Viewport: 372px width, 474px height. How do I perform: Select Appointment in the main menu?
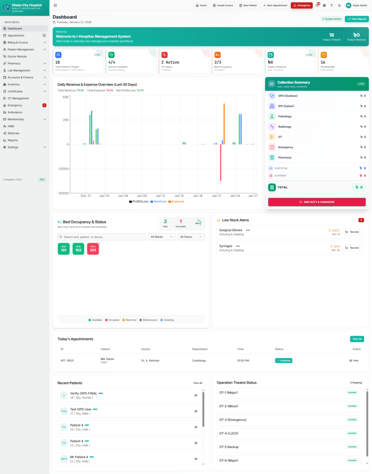tap(16, 35)
